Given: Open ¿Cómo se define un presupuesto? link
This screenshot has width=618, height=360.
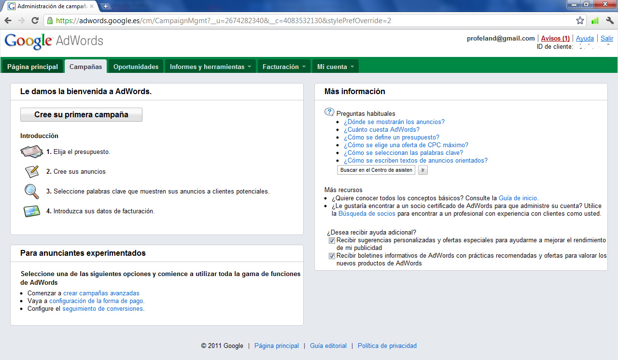Looking at the screenshot, I should pyautogui.click(x=392, y=138).
